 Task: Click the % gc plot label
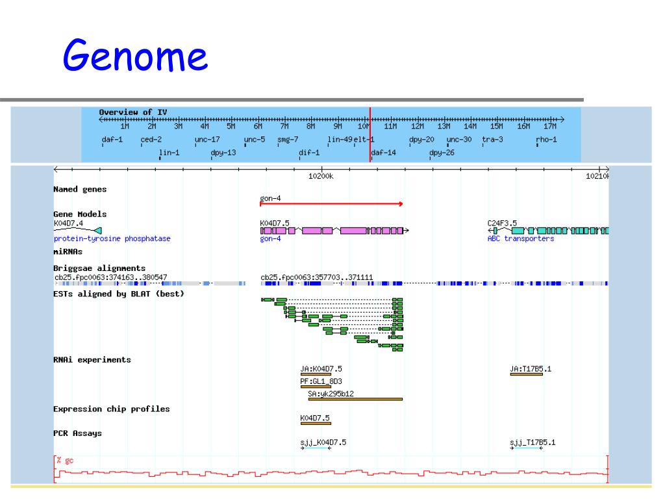tap(65, 461)
